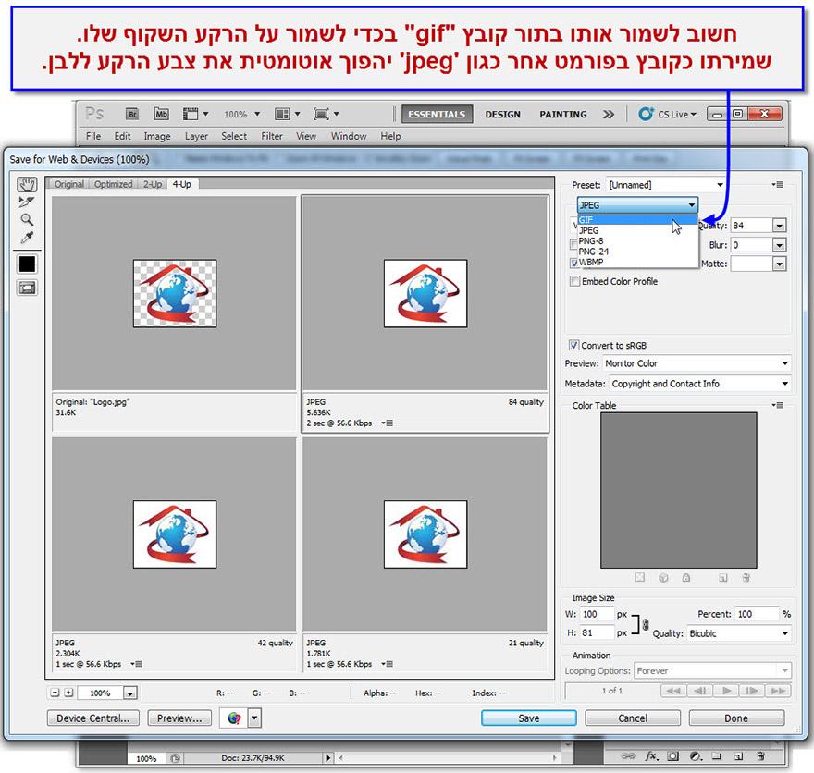814x773 pixels.
Task: Click the delete color trash icon
Action: pos(746,577)
